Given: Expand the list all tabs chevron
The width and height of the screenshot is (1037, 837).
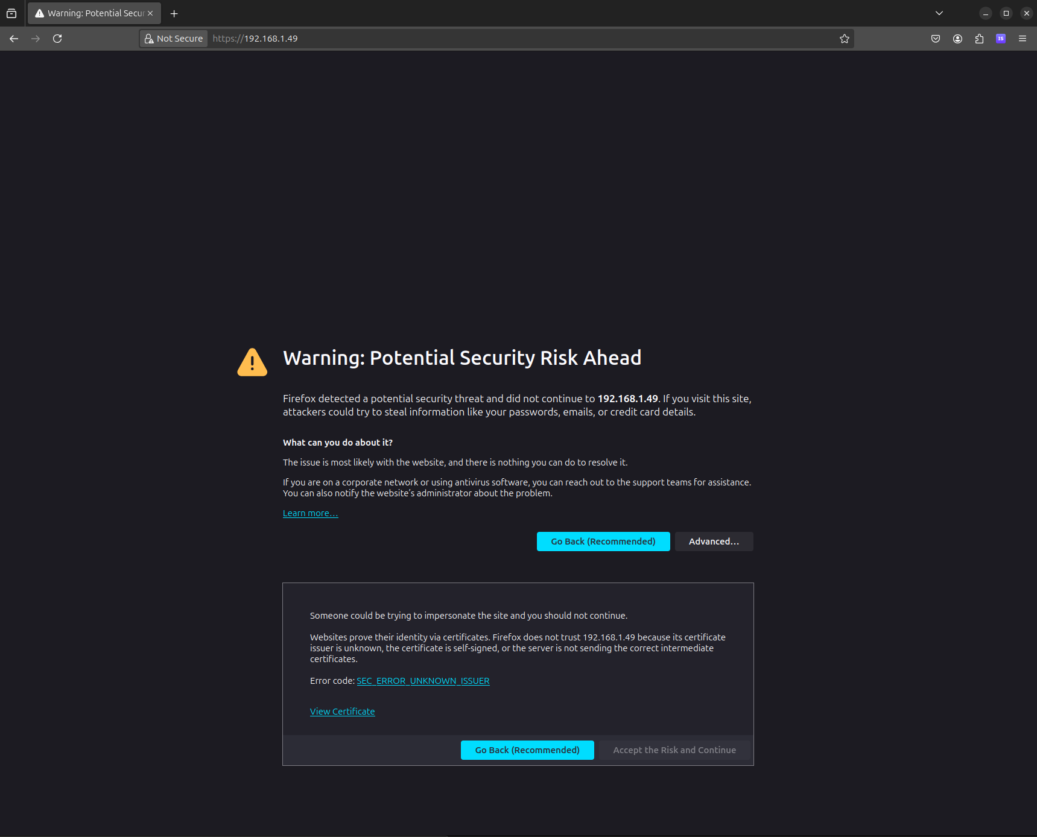Looking at the screenshot, I should point(939,13).
